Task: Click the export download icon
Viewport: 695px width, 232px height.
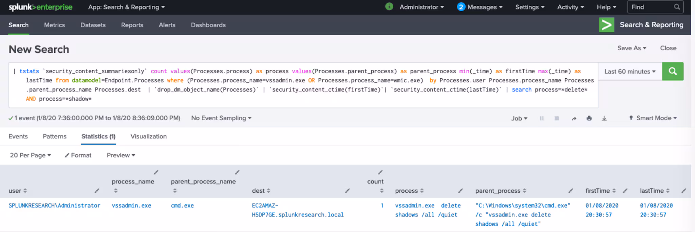Action: 604,118
